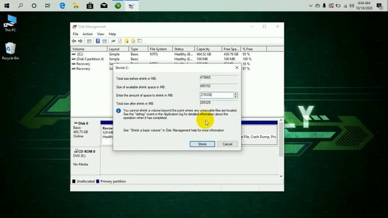This screenshot has width=388, height=218.
Task: Click the microphone tray icon
Action: 324,5
